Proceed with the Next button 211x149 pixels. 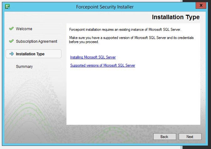pos(190,137)
